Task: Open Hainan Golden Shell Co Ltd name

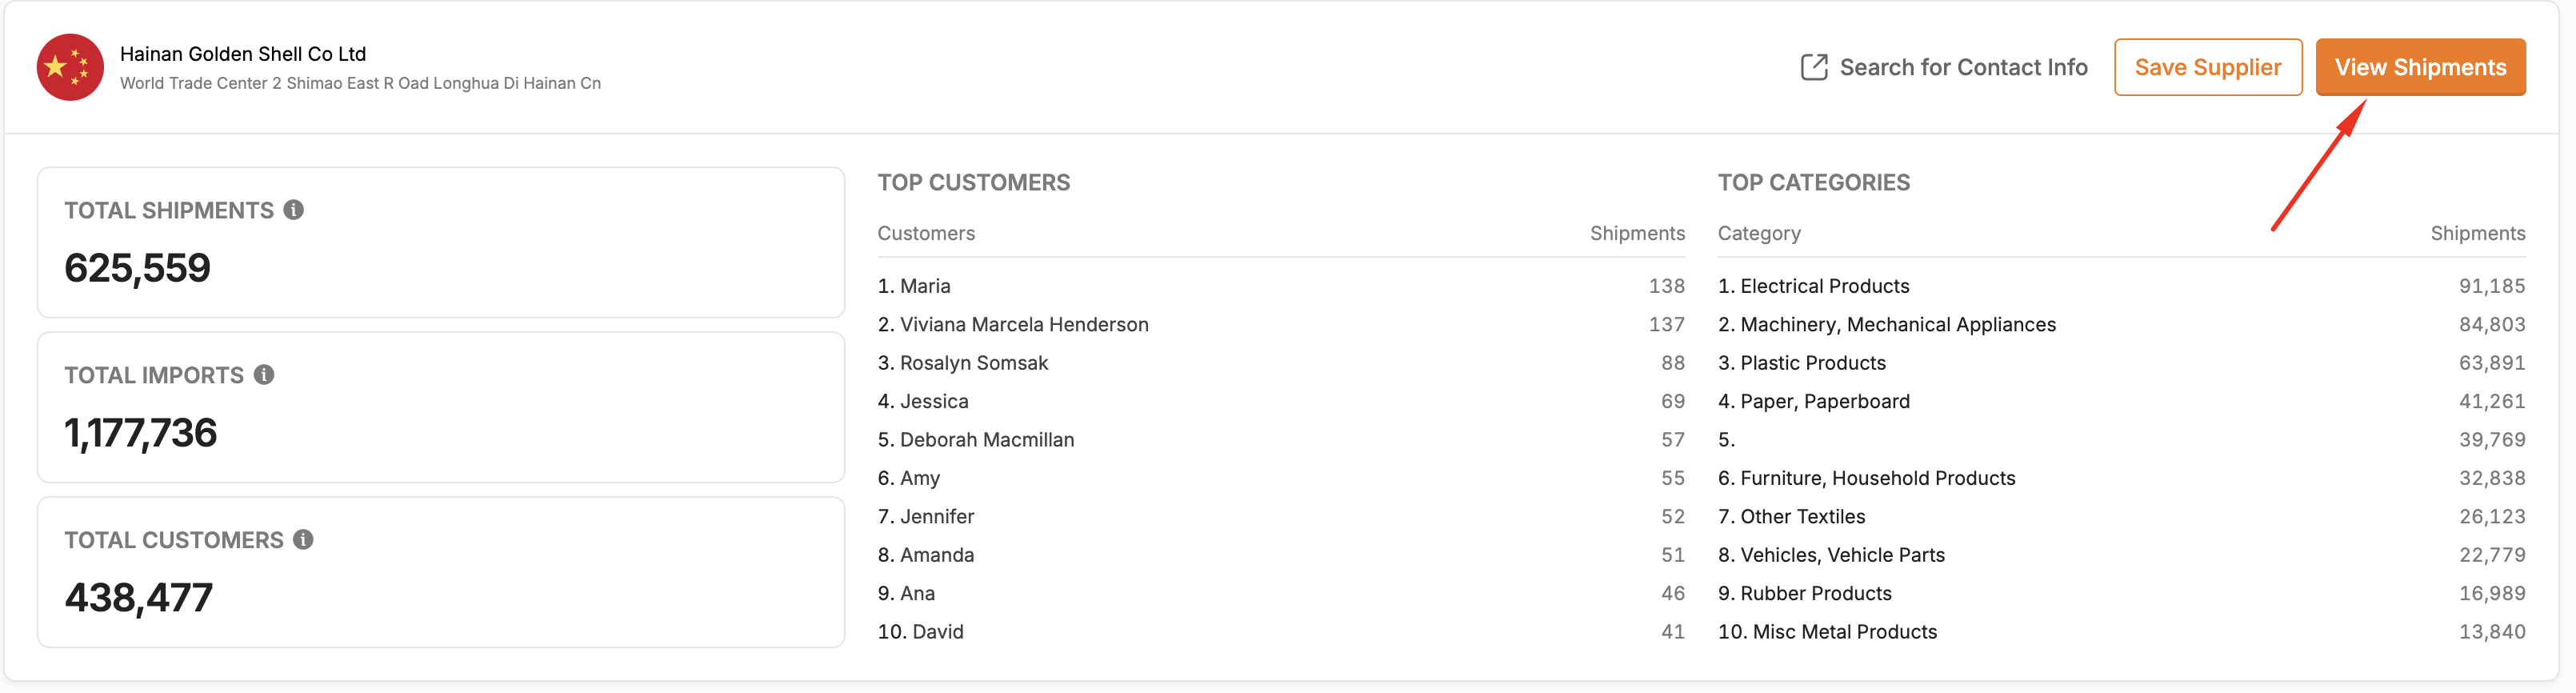Action: (x=243, y=54)
